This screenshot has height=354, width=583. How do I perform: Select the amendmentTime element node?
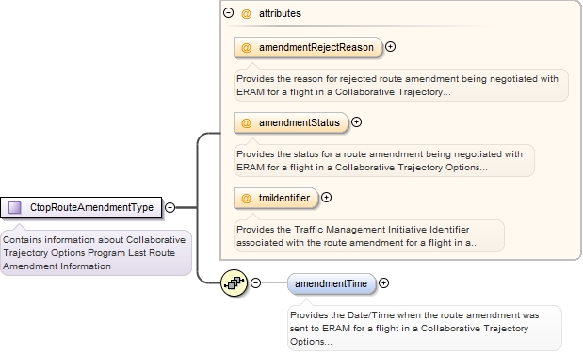pyautogui.click(x=332, y=283)
